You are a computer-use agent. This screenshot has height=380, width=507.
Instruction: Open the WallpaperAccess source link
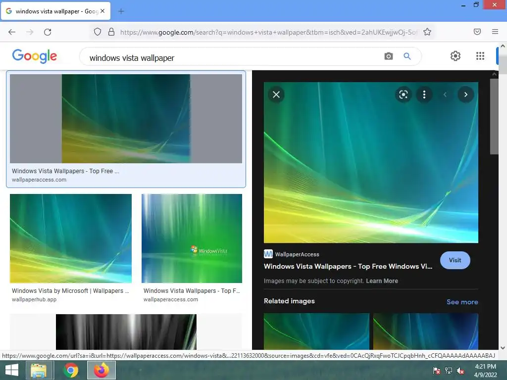(291, 254)
